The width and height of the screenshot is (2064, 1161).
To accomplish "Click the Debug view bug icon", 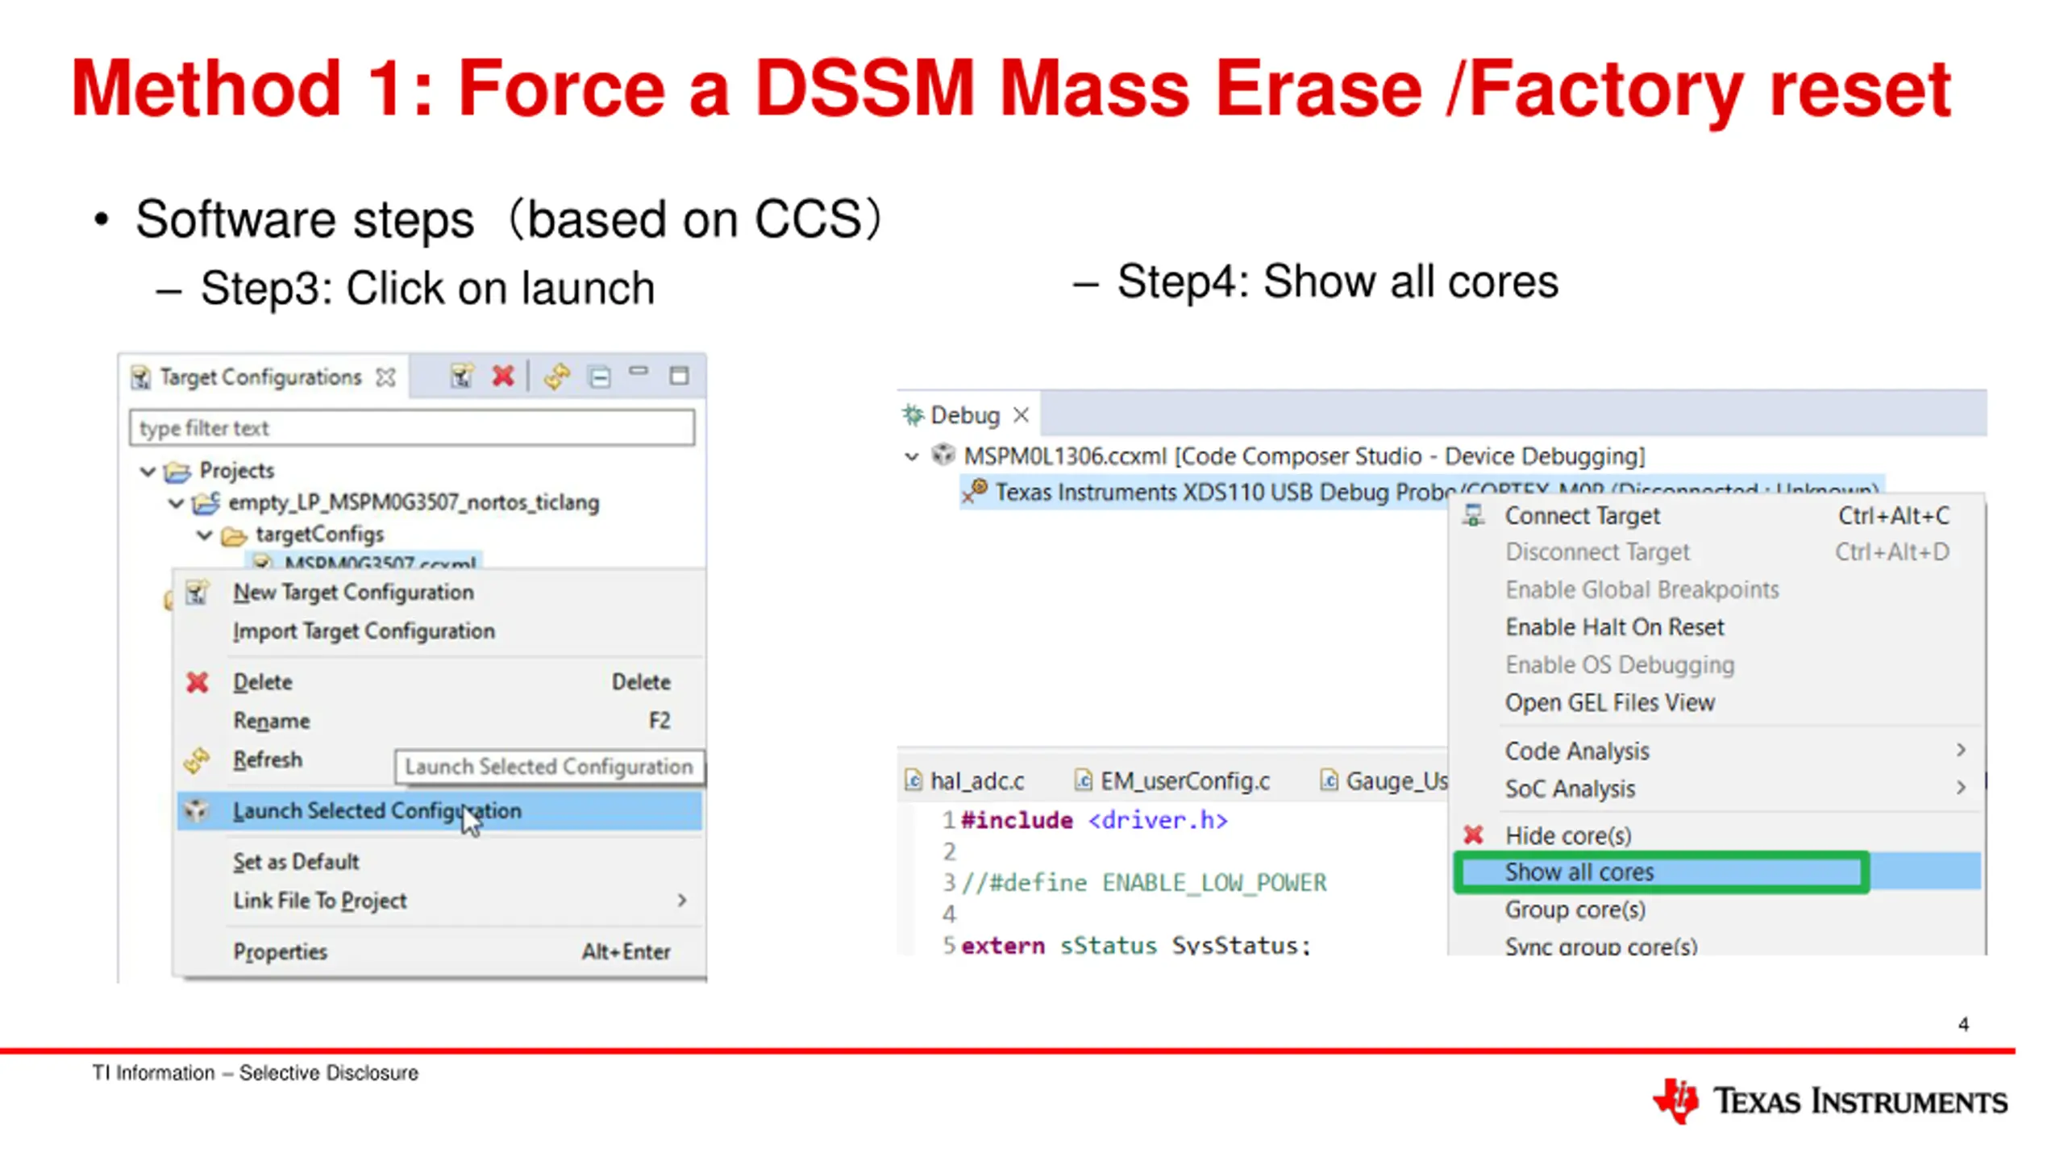I will (913, 415).
